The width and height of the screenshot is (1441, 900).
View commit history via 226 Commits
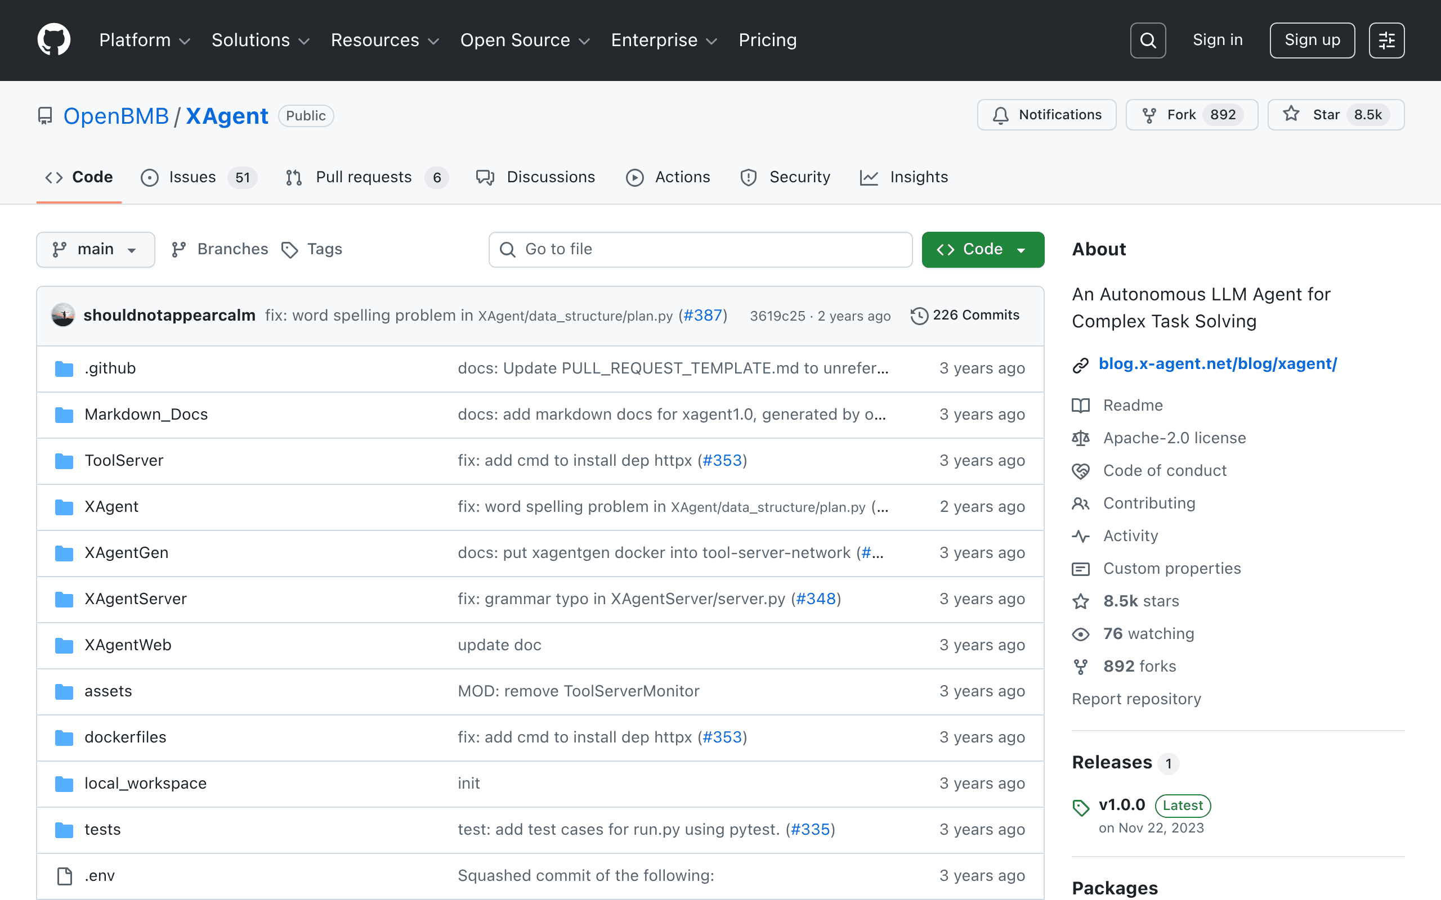pos(965,316)
